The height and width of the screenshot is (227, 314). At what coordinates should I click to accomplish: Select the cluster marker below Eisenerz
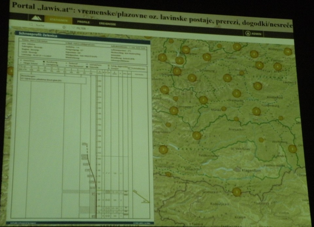point(278,67)
